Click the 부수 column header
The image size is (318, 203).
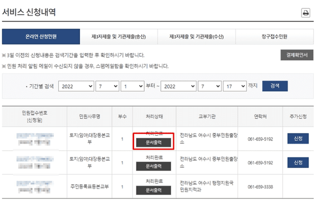click(x=122, y=117)
